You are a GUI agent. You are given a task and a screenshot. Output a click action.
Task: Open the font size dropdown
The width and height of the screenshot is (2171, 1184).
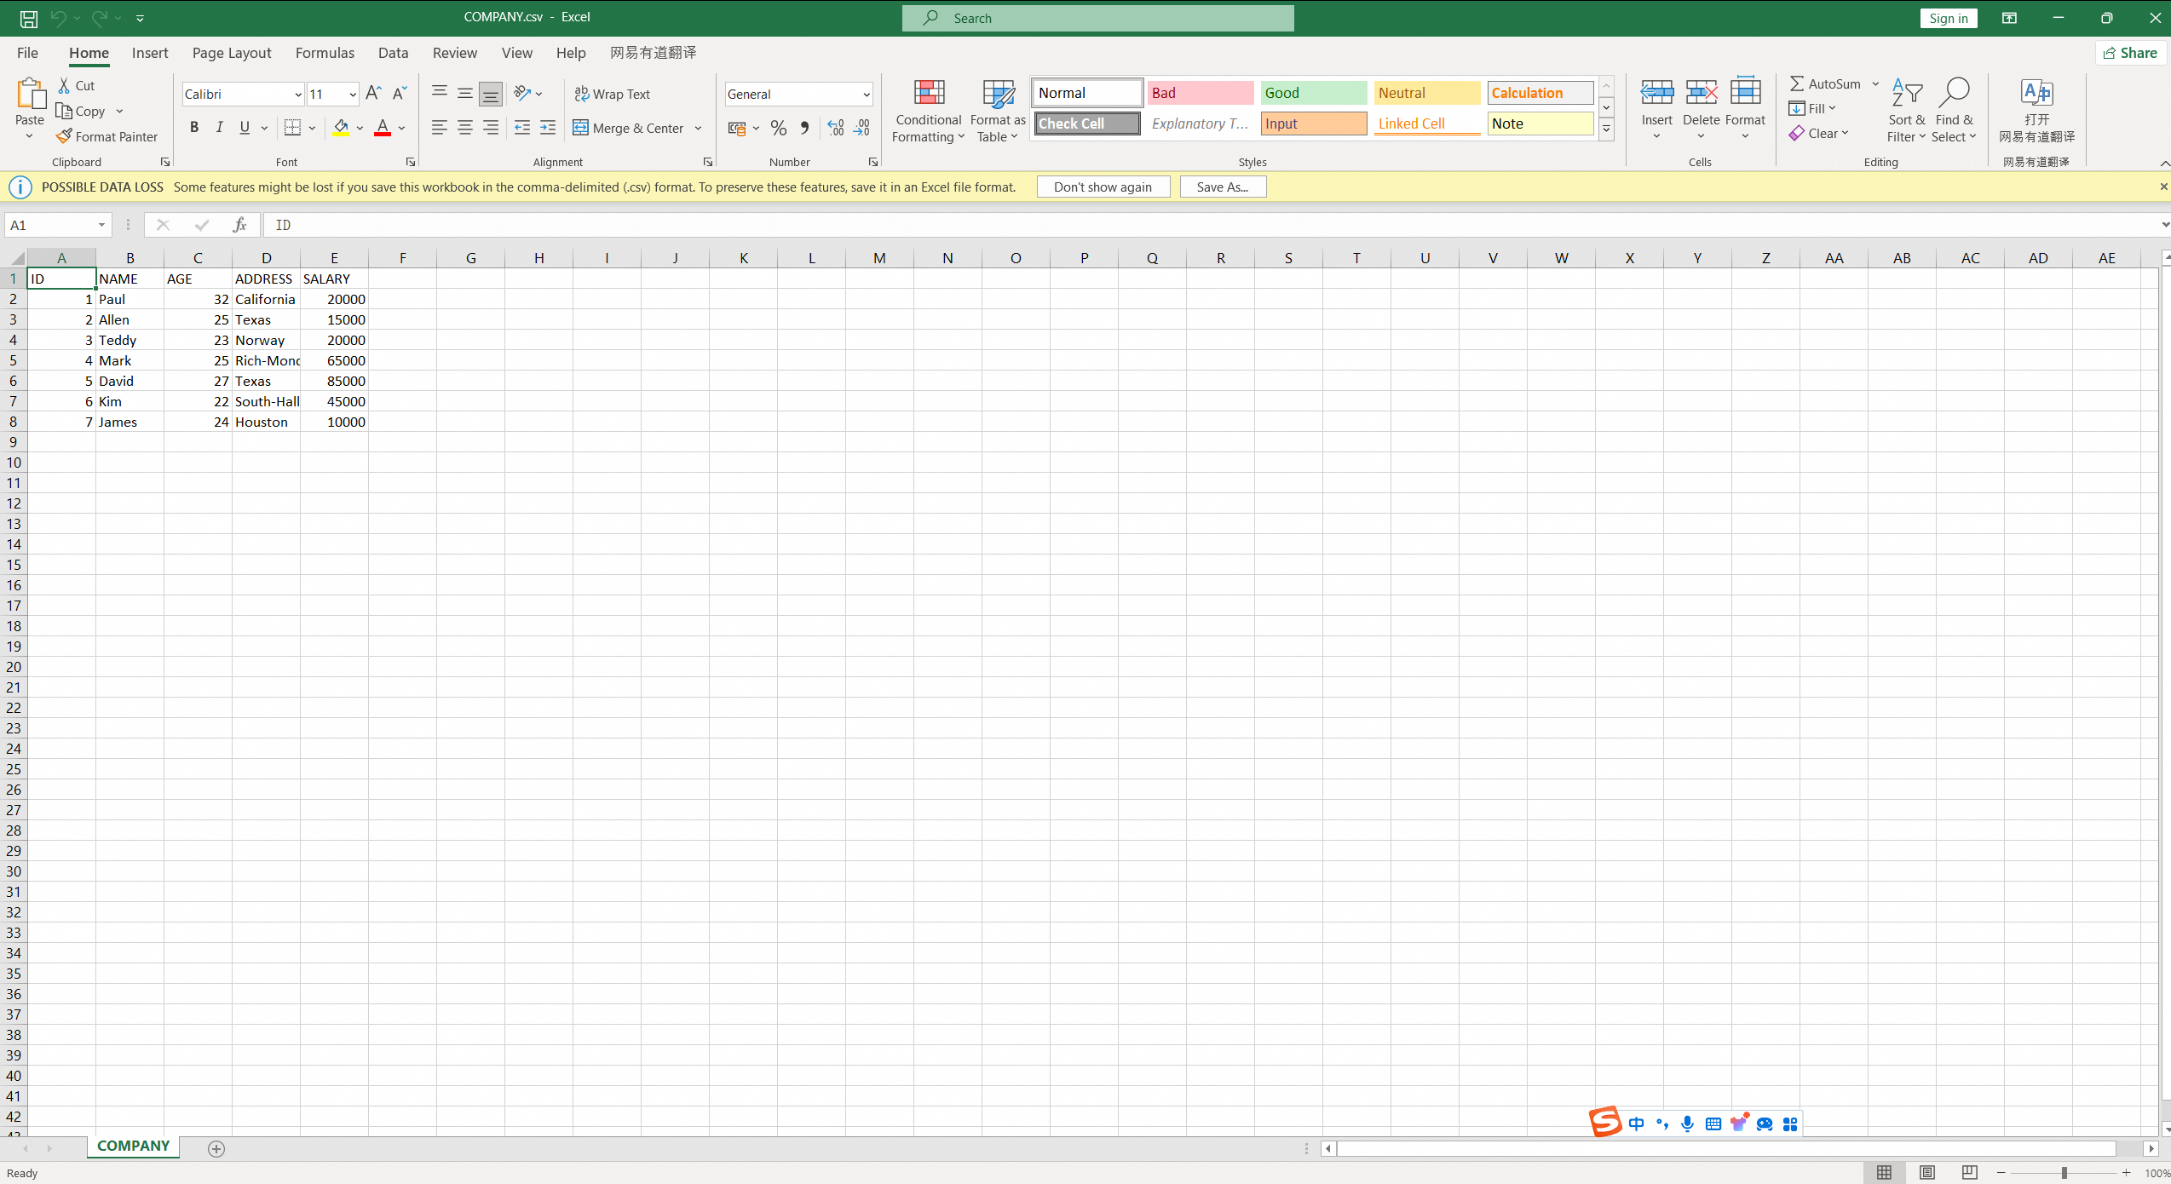353,95
